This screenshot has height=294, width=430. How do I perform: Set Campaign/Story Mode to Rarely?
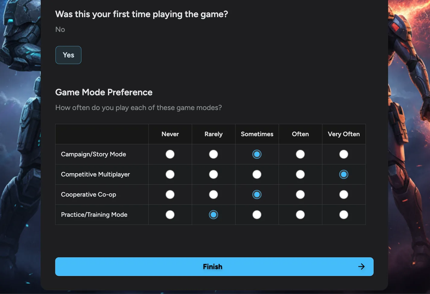[x=213, y=154]
